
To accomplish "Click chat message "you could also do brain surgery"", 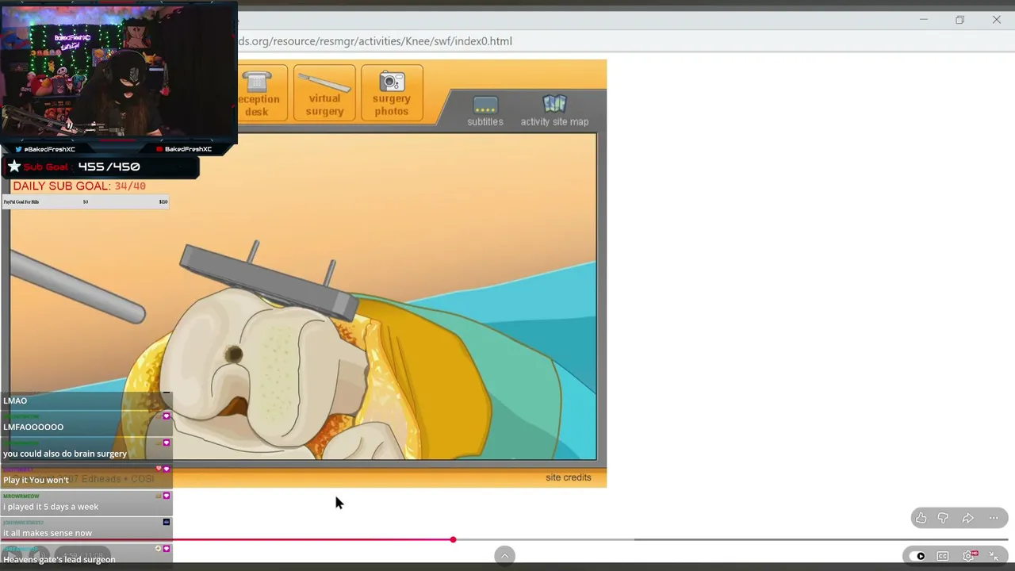I will coord(65,454).
